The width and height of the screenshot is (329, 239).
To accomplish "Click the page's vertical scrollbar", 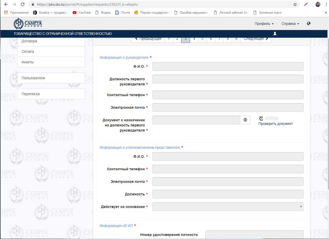I will pyautogui.click(x=327, y=113).
